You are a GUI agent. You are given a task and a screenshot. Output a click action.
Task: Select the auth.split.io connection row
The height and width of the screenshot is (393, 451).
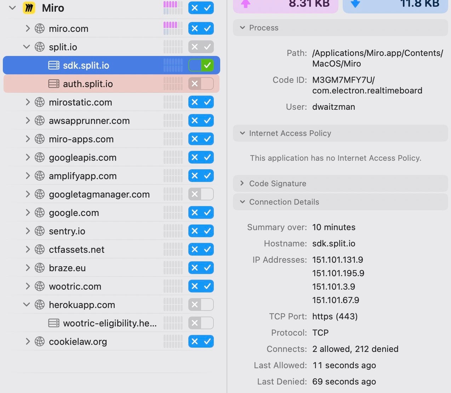[x=112, y=84]
